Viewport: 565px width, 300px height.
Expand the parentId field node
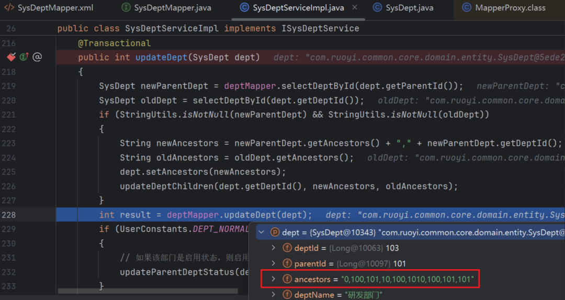pos(274,263)
